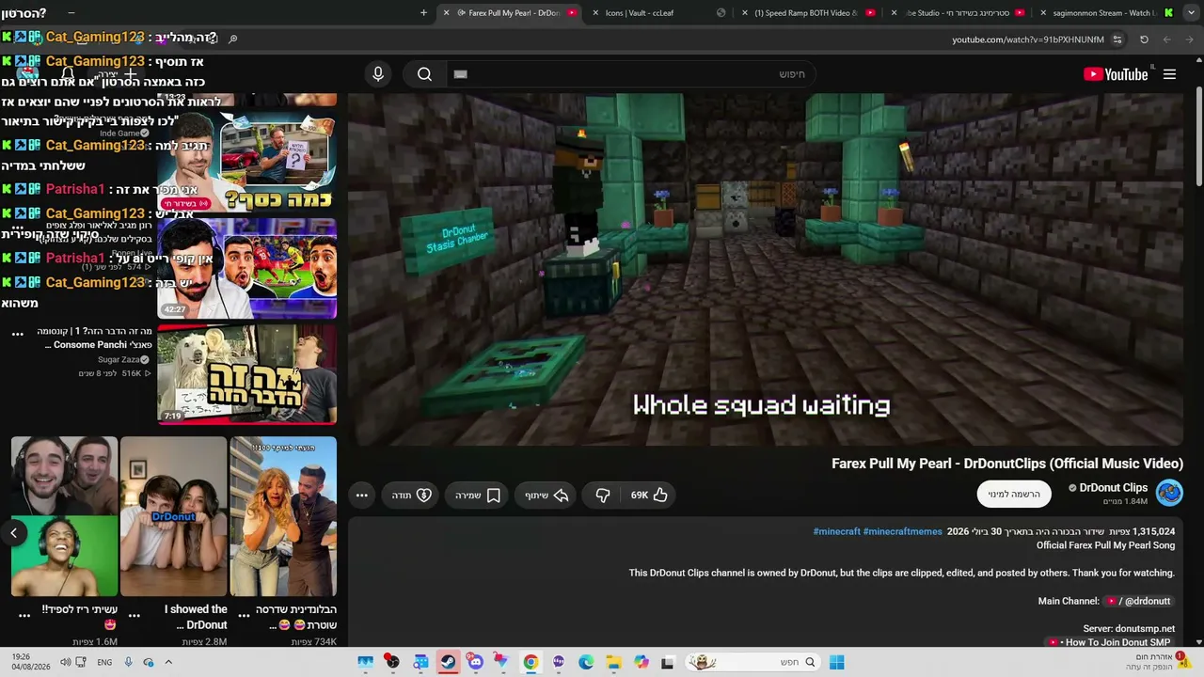Viewport: 1204px width, 677px height.
Task: Switch to the sagimonmon Stream tab
Action: pos(1106,13)
